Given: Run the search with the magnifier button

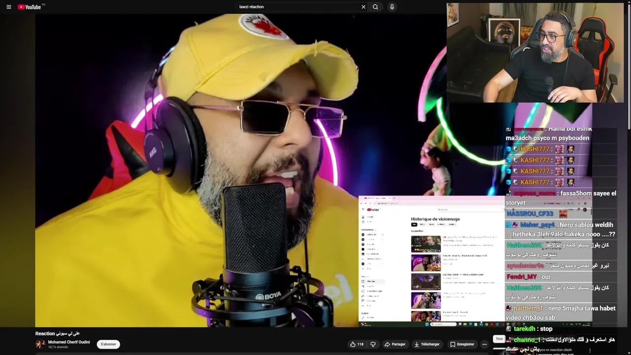Looking at the screenshot, I should coord(375,7).
